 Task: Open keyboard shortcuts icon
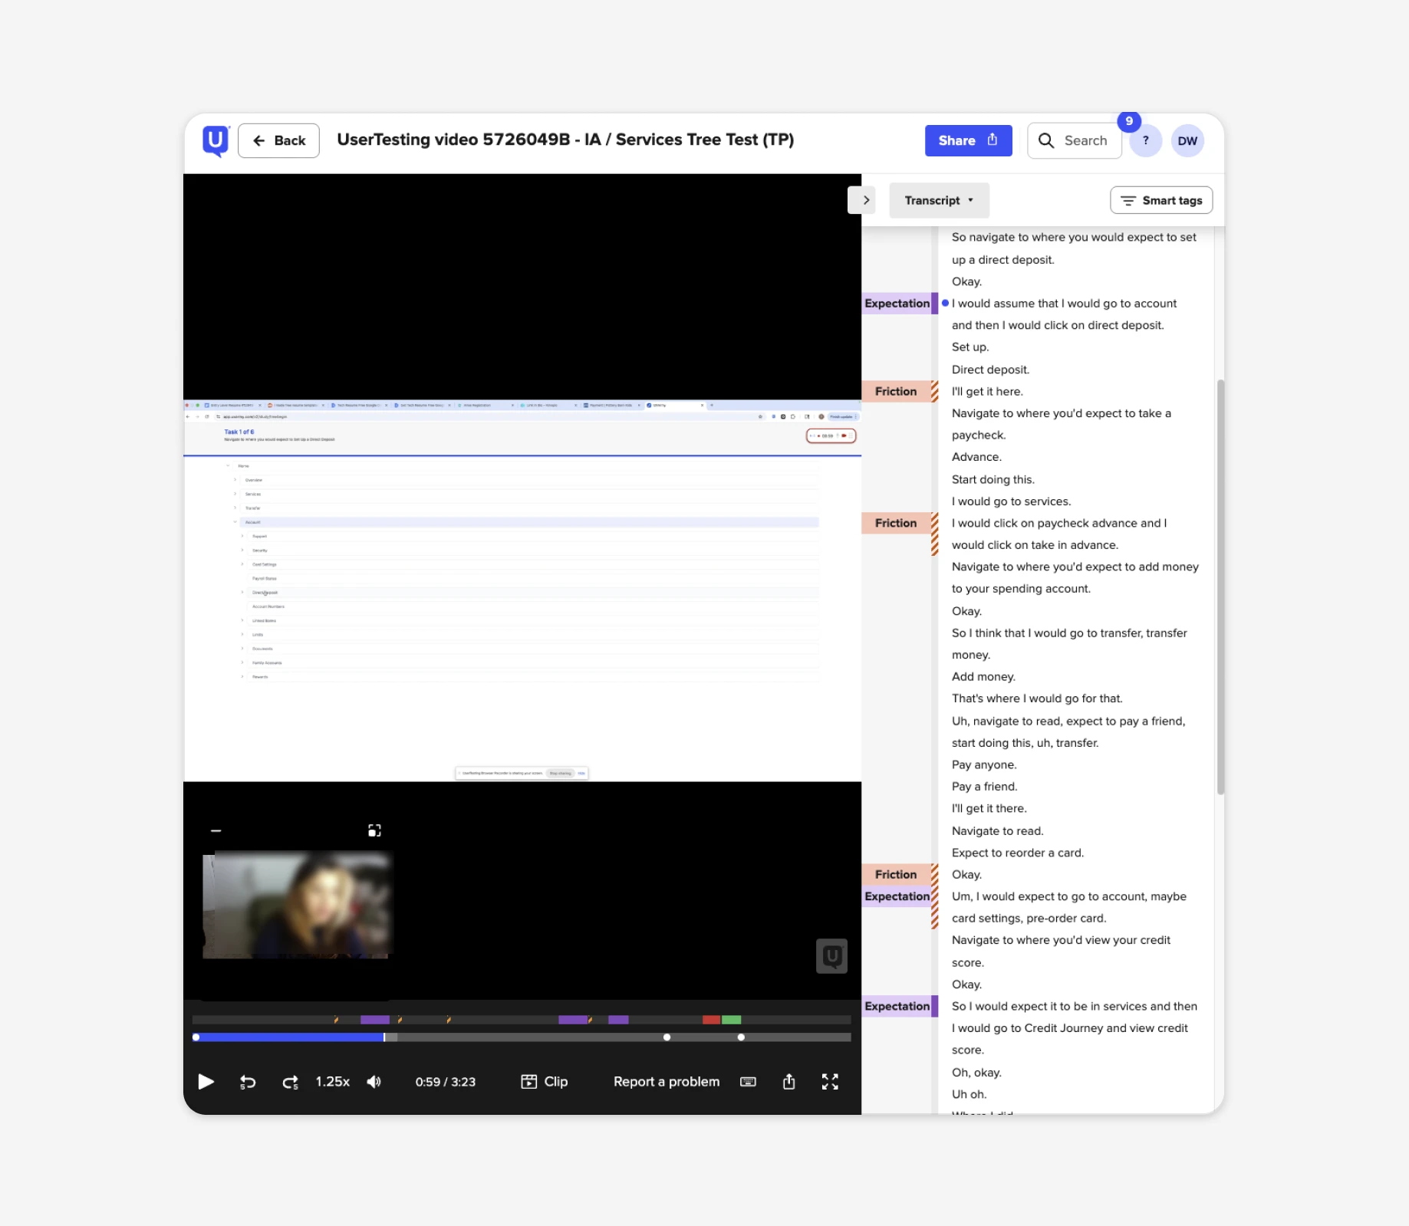point(748,1082)
